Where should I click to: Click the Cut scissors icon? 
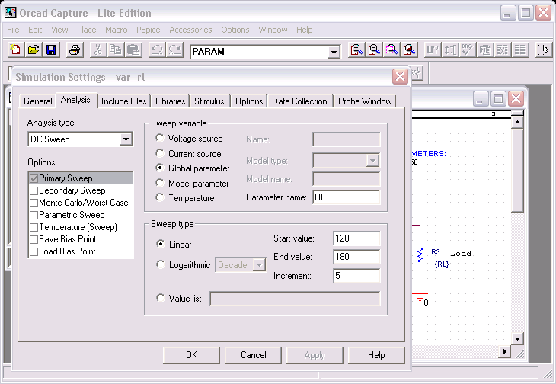97,50
